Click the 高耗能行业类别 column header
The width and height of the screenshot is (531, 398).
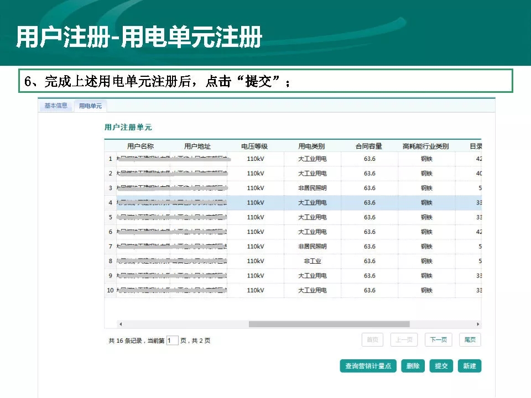click(425, 146)
